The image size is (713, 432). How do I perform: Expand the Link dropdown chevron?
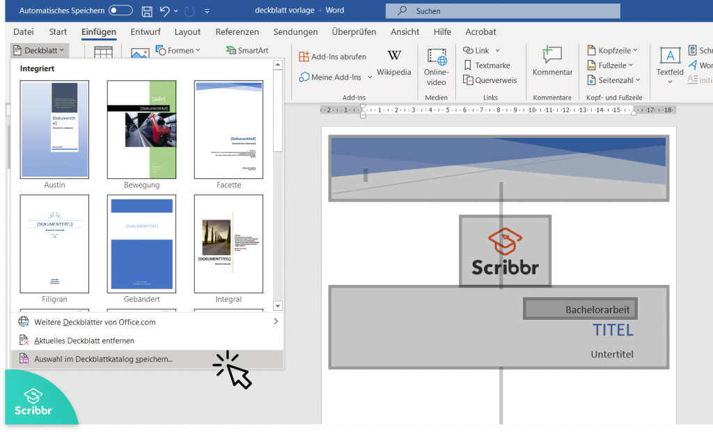coord(499,49)
